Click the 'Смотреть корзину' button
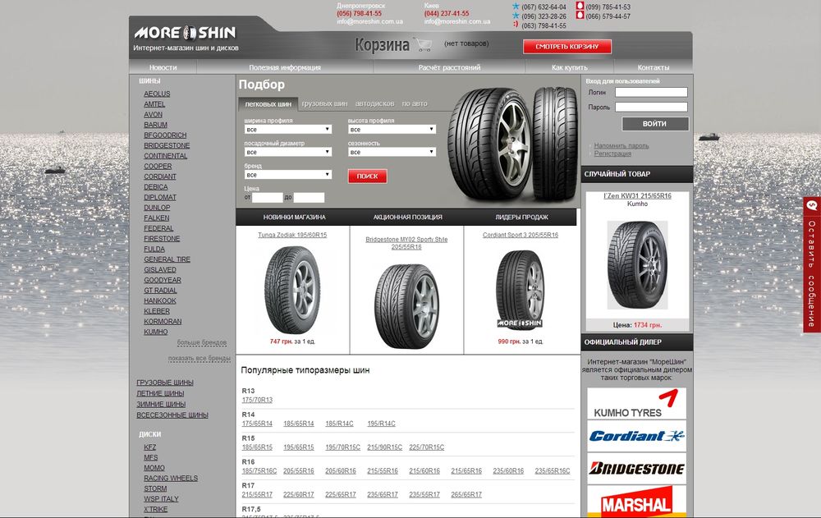 click(567, 47)
